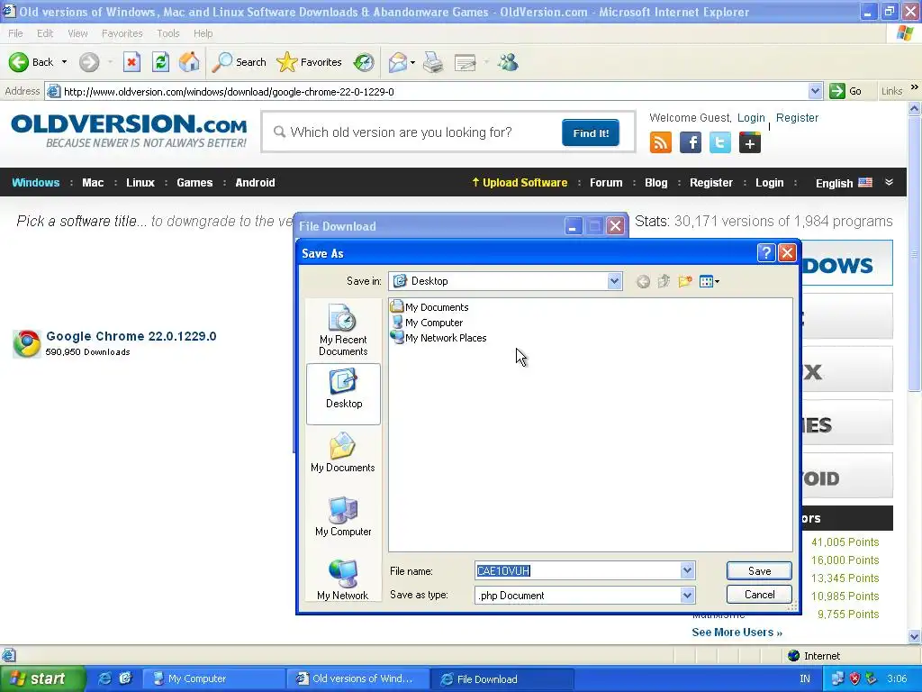Click the RSS feed orange icon
Viewport: 922px width, 692px height.
coord(661,143)
